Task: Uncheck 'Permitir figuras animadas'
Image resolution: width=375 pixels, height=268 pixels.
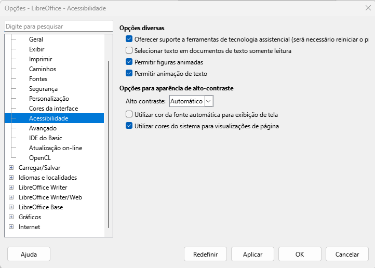Action: [x=129, y=62]
